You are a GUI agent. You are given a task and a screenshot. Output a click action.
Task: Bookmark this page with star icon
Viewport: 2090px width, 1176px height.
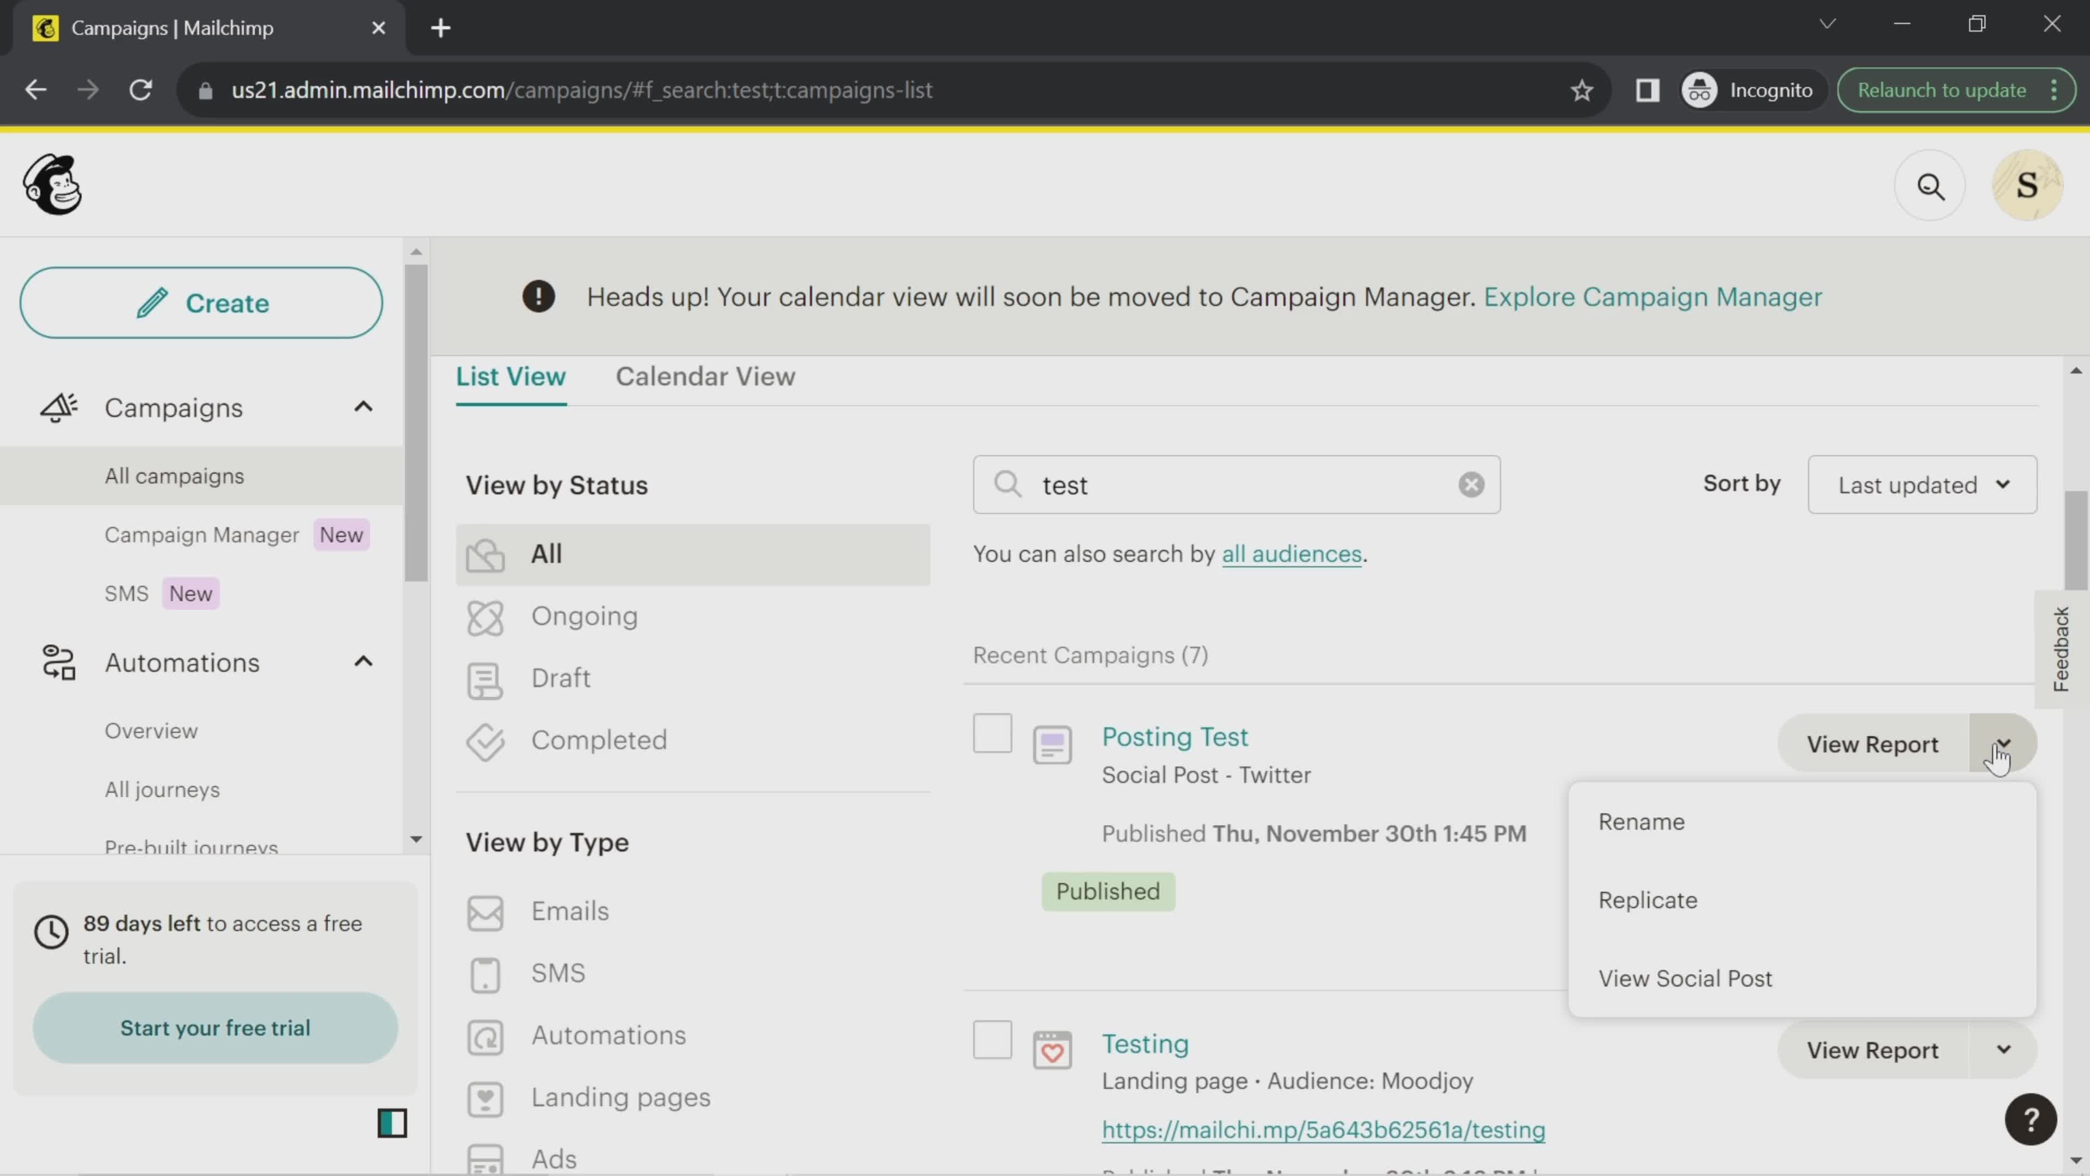point(1581,90)
